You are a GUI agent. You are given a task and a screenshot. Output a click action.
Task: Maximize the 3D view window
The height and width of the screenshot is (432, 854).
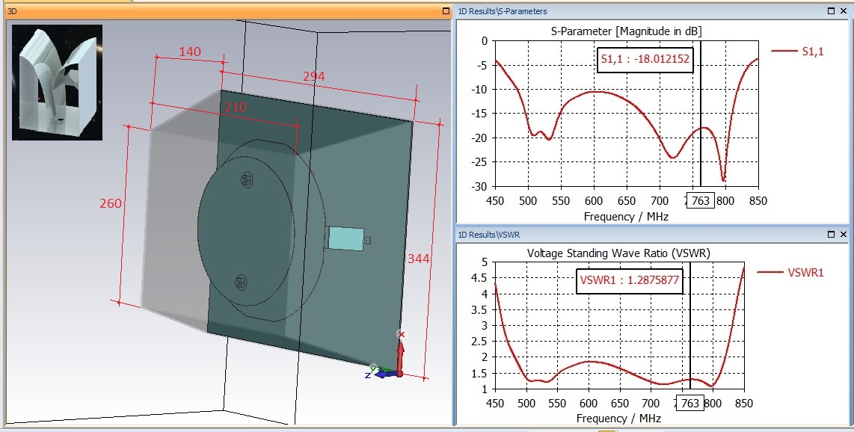tap(446, 11)
